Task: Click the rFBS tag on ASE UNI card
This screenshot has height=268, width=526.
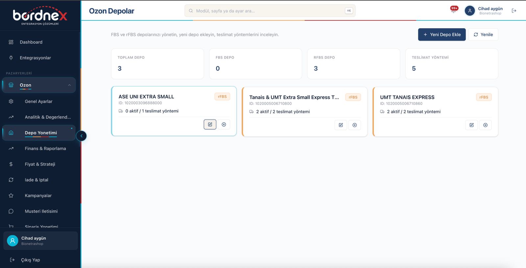Action: pyautogui.click(x=222, y=96)
